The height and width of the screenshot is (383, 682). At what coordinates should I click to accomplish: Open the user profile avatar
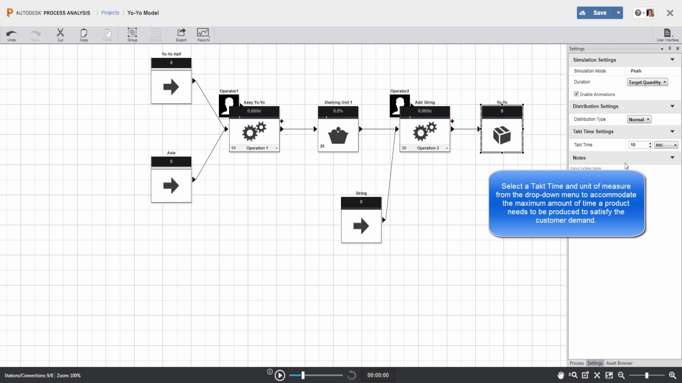click(x=651, y=13)
